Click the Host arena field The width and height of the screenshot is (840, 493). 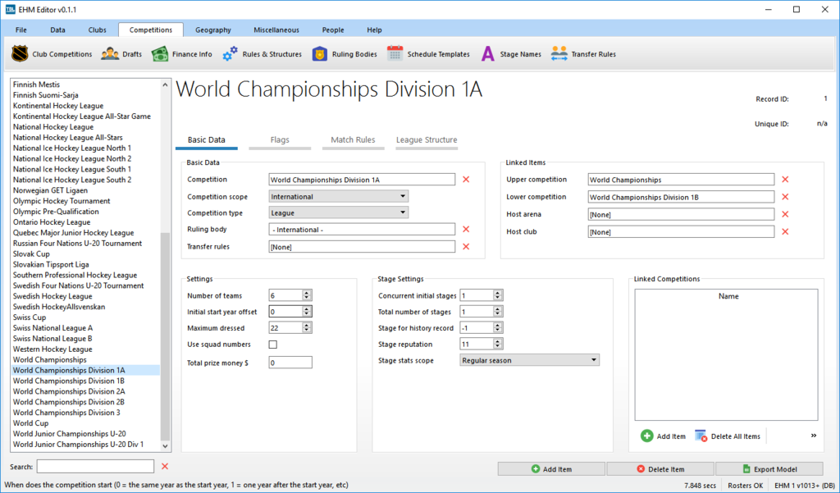coord(681,214)
